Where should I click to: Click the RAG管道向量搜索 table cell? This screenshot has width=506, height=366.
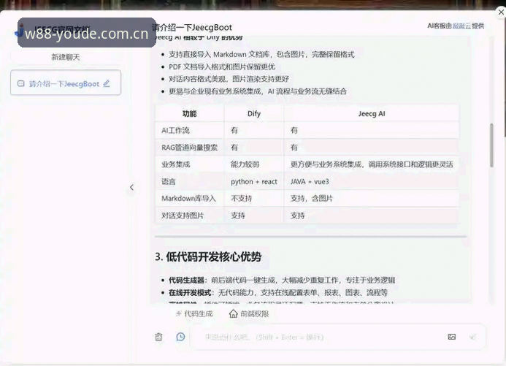(189, 148)
